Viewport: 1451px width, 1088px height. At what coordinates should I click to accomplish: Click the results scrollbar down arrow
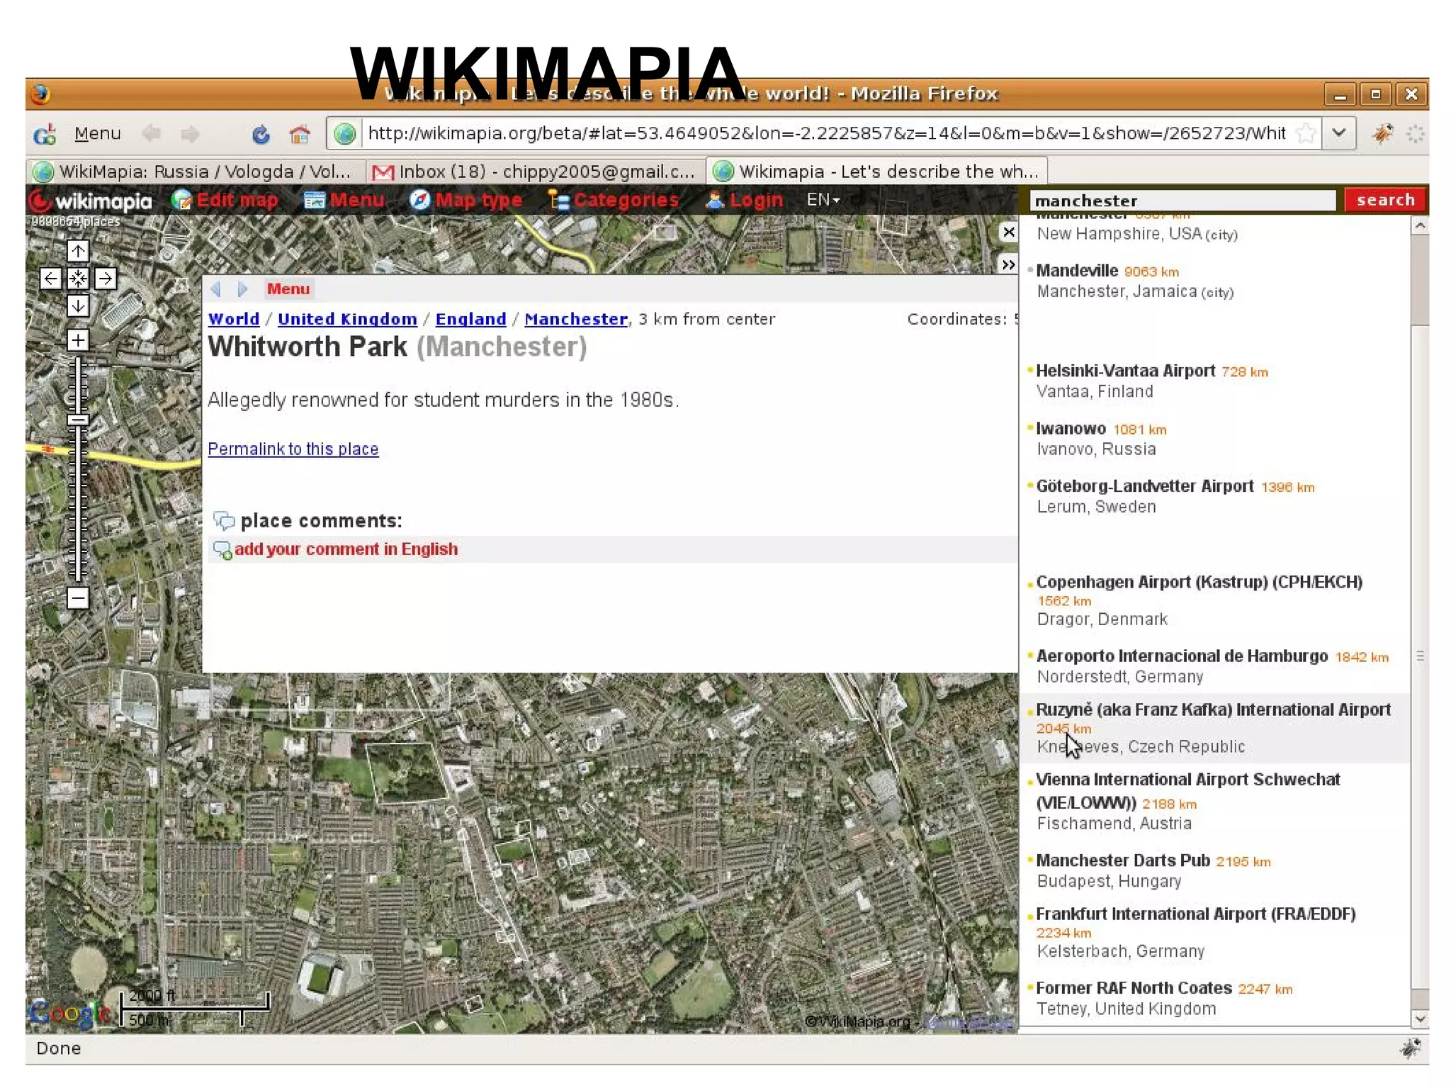click(x=1419, y=1018)
